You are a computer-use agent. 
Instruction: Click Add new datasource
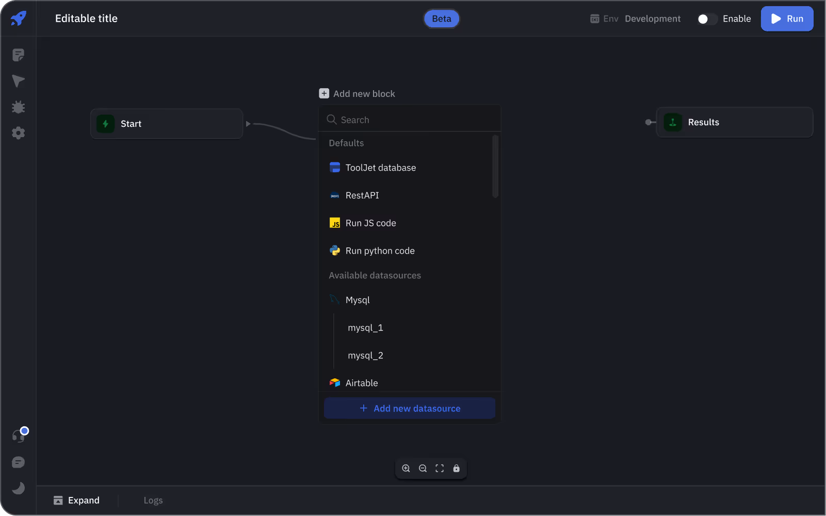[x=409, y=408]
